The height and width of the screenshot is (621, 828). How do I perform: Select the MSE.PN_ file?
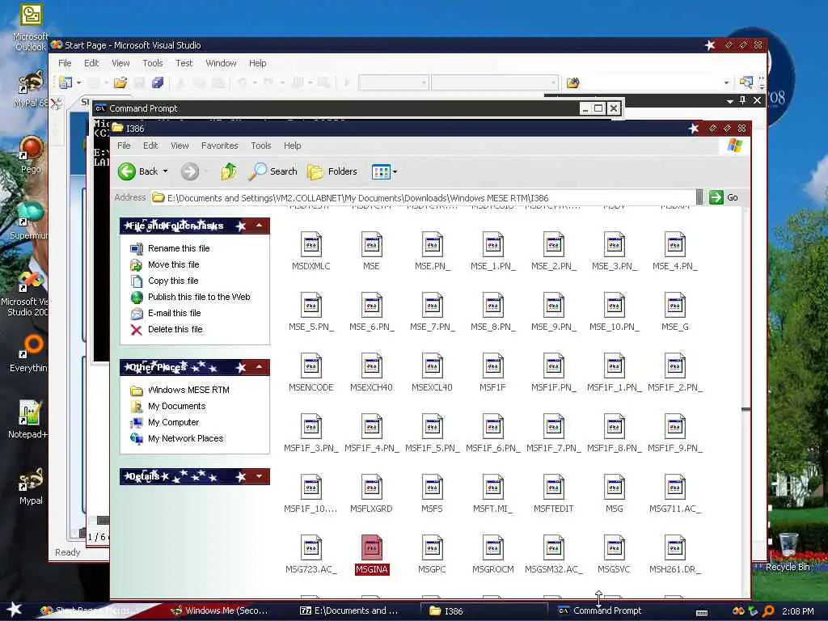coord(433,251)
